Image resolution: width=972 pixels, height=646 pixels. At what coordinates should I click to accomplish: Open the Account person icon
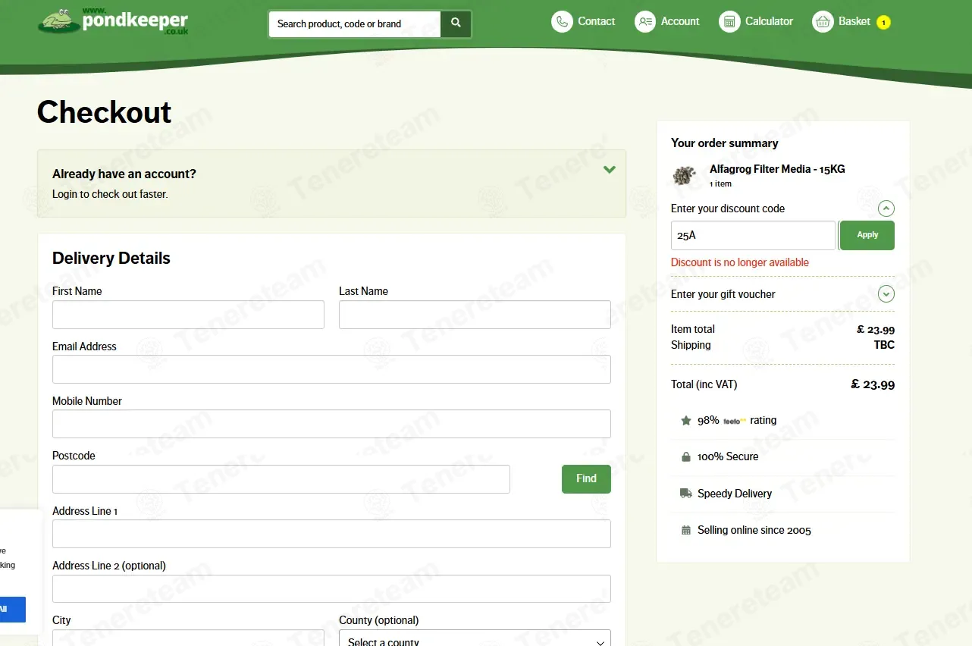coord(645,21)
